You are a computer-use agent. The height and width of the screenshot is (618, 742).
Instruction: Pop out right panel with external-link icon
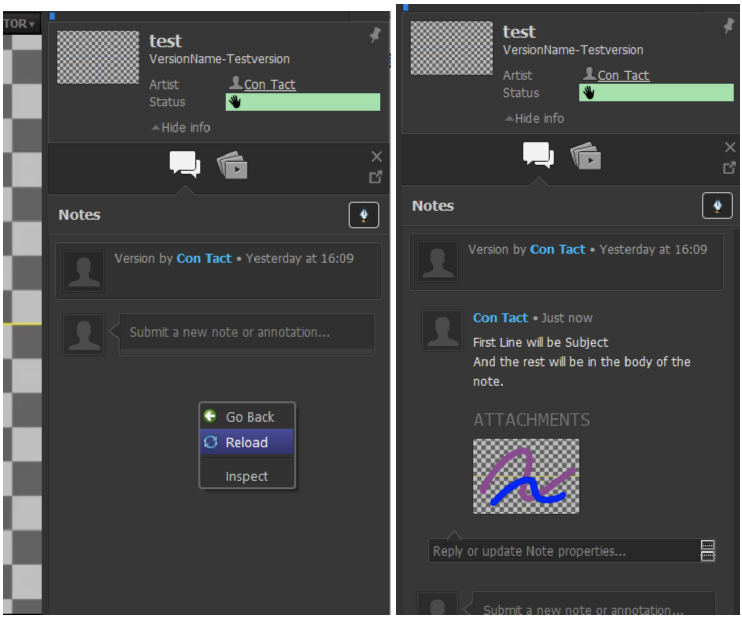729,168
